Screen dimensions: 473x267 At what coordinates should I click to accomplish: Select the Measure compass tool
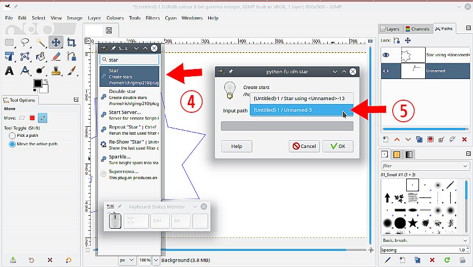25,71
